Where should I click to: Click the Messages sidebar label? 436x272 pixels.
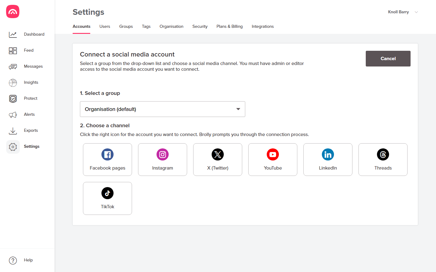(33, 66)
